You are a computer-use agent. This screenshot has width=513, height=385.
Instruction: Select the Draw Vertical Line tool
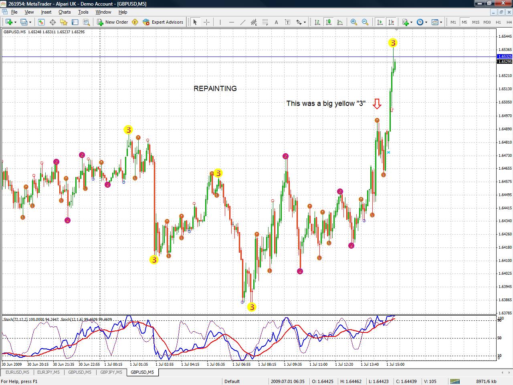[220, 22]
